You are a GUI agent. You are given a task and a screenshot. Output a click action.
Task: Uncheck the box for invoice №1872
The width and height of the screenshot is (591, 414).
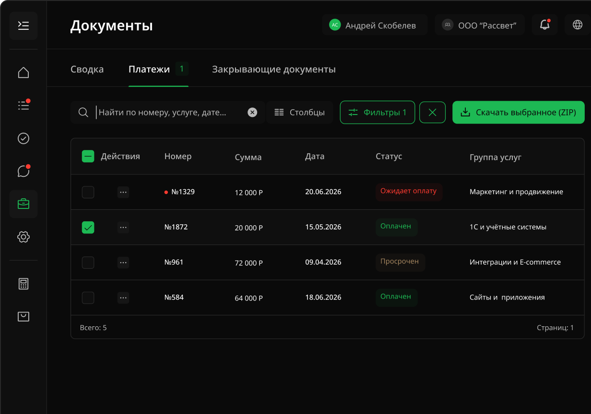point(88,228)
